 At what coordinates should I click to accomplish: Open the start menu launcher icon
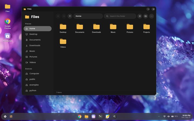click(x=5, y=116)
